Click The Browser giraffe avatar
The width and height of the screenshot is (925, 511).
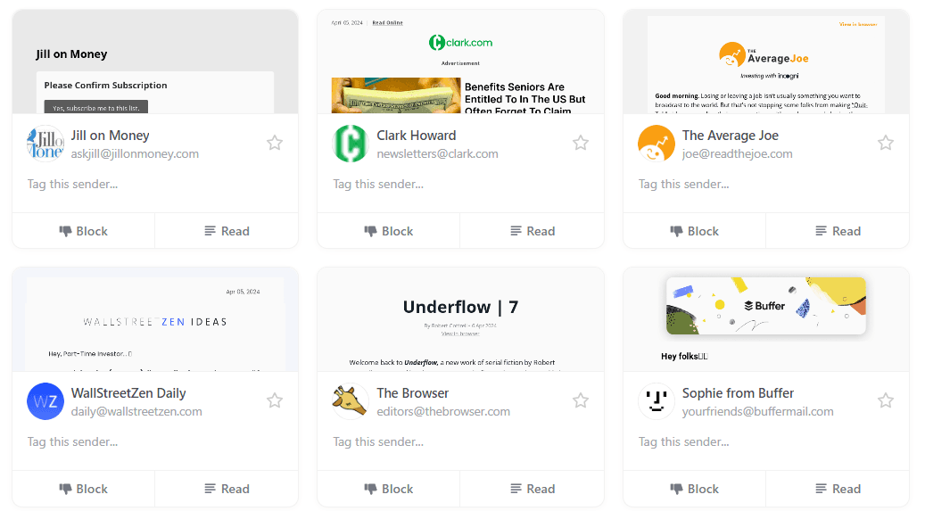(351, 401)
